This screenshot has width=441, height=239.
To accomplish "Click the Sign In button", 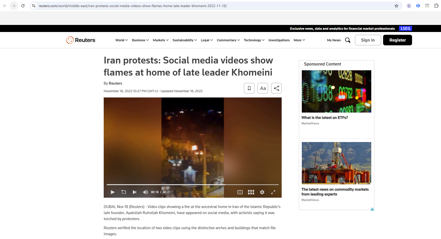I will [x=368, y=40].
